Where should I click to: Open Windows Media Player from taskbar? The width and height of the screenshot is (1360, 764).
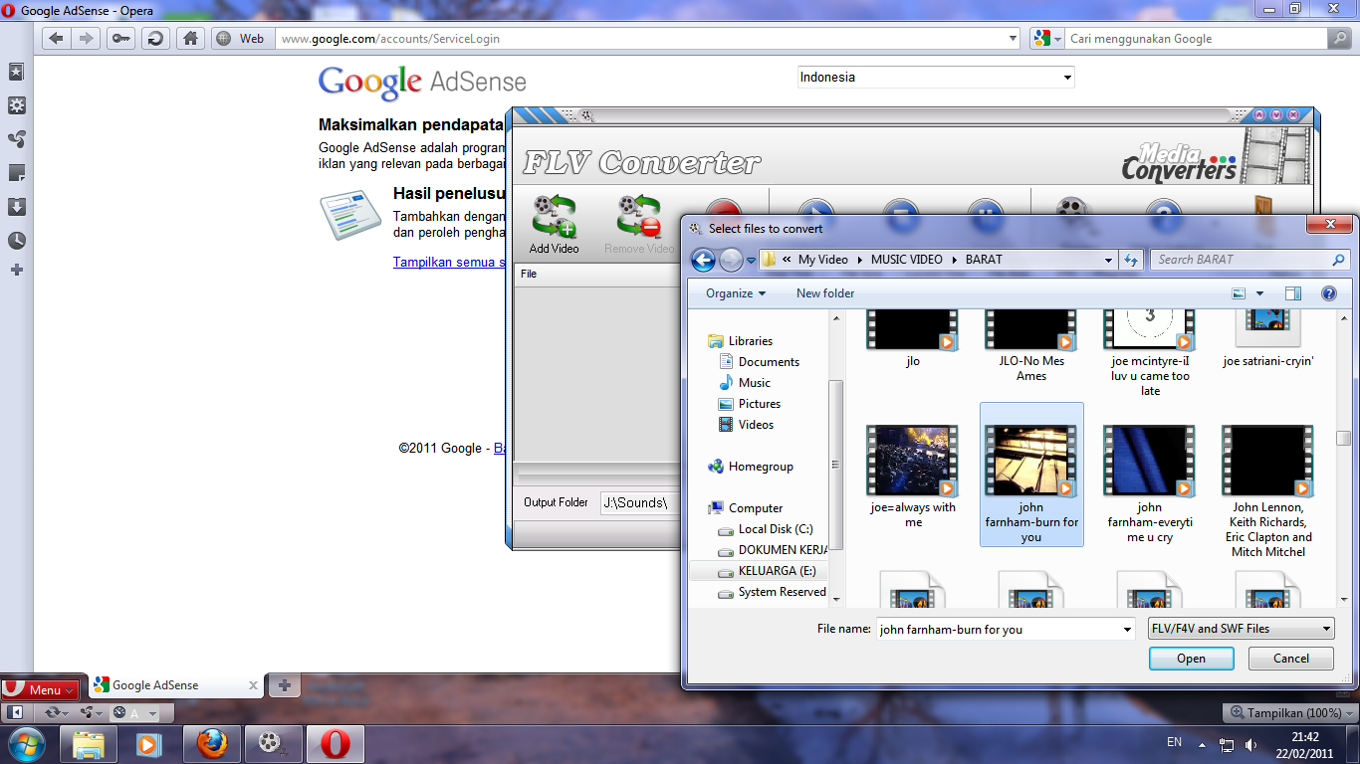(149, 743)
